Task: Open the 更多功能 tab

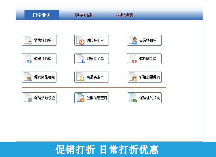Action: click(84, 15)
